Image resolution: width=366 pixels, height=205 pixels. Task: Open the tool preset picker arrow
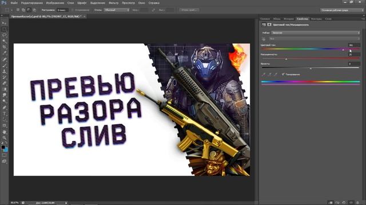[x=11, y=10]
